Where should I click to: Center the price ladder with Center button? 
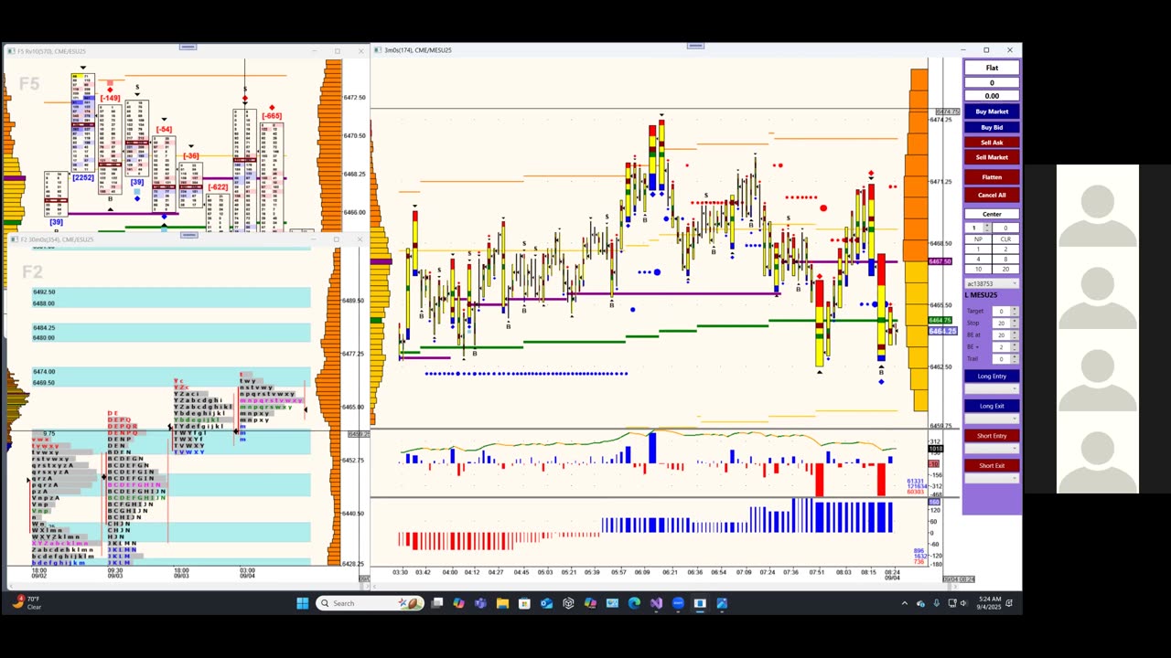(x=992, y=215)
